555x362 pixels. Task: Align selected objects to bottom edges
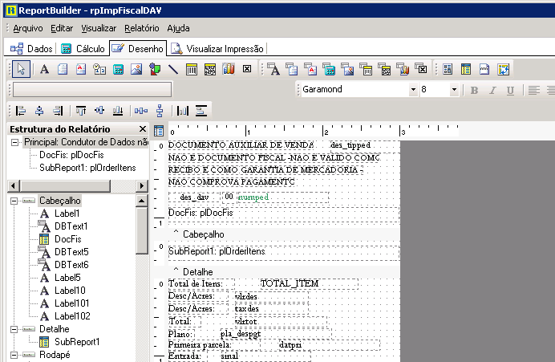point(118,111)
